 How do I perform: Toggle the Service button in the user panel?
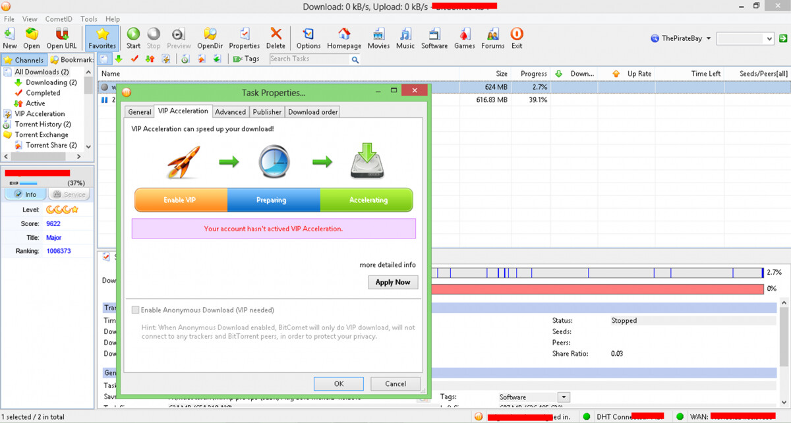(x=69, y=194)
